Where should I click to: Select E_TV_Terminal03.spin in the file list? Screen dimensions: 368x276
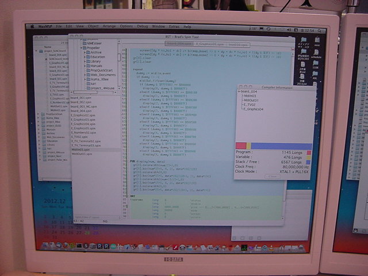pyautogui.click(x=86, y=145)
